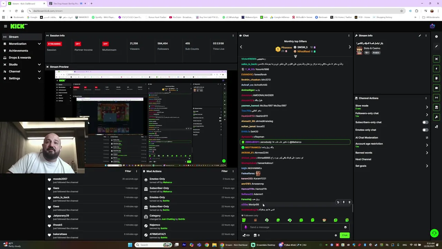Screen dimensions: 442x249
Task: Toggle Subscribers-only chat switch
Action: pos(425,122)
